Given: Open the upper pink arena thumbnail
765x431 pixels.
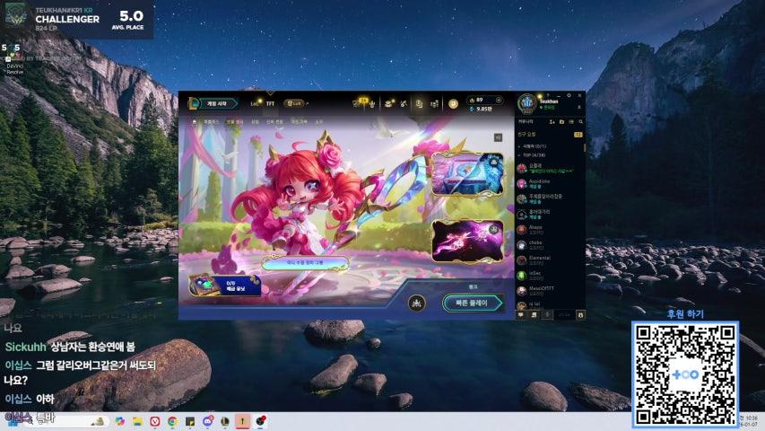Looking at the screenshot, I should (467, 174).
